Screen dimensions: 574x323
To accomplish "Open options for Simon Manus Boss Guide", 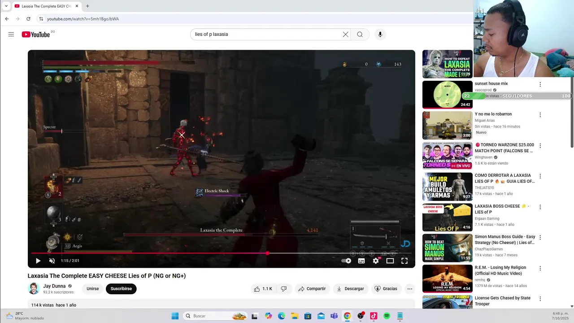I will point(540,238).
